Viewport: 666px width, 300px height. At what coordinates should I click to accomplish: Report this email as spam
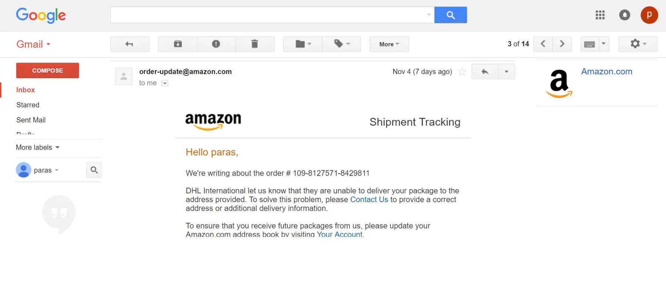pos(216,44)
